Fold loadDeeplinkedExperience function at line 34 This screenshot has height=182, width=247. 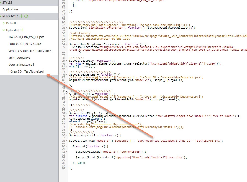(x=67, y=44)
